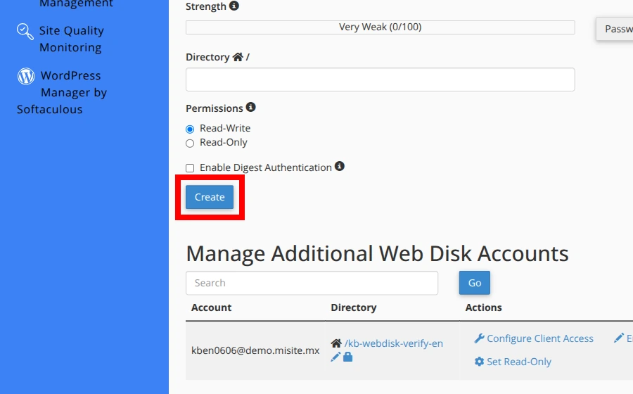Click home icon beside /kb-webdisk-verify-en
Screen dimensions: 633x394
[x=336, y=343]
